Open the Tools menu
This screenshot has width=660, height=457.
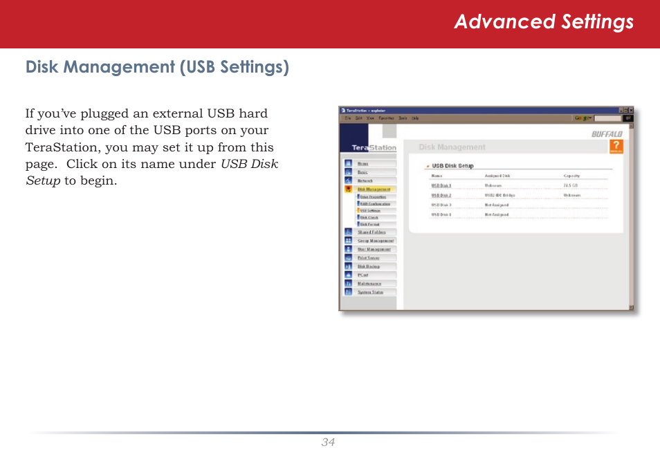click(x=403, y=118)
